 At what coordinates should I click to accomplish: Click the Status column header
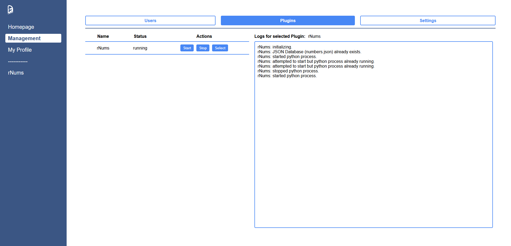pyautogui.click(x=140, y=36)
